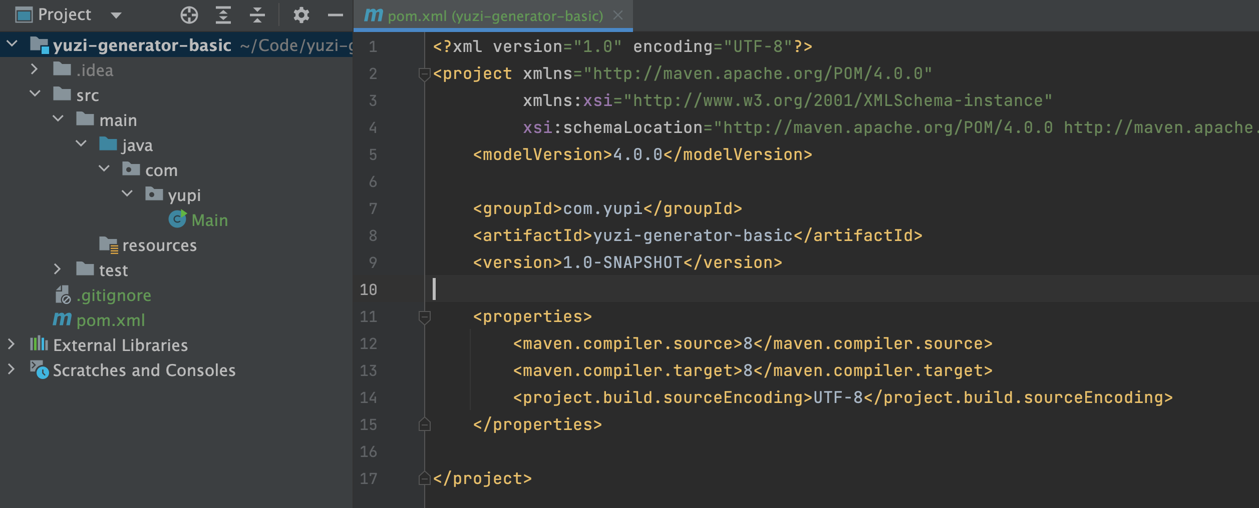Select the Main class icon

pos(177,219)
